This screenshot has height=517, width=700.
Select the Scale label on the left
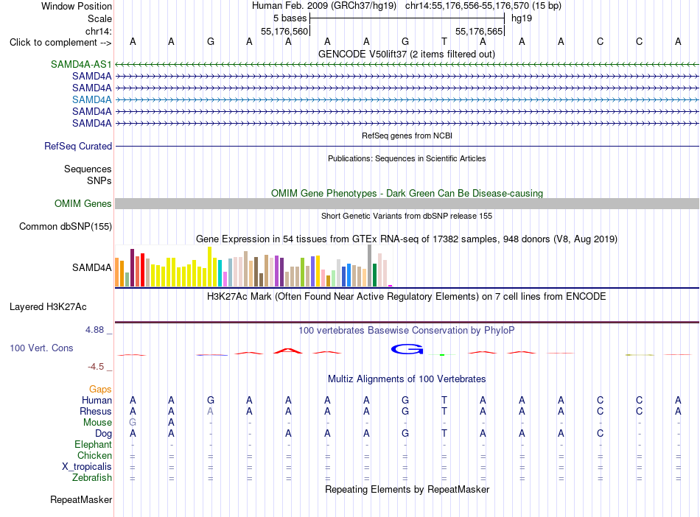pos(99,18)
